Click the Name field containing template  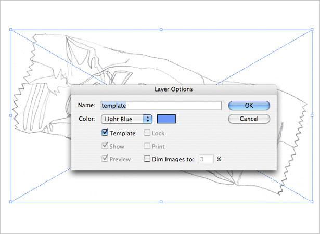click(161, 106)
